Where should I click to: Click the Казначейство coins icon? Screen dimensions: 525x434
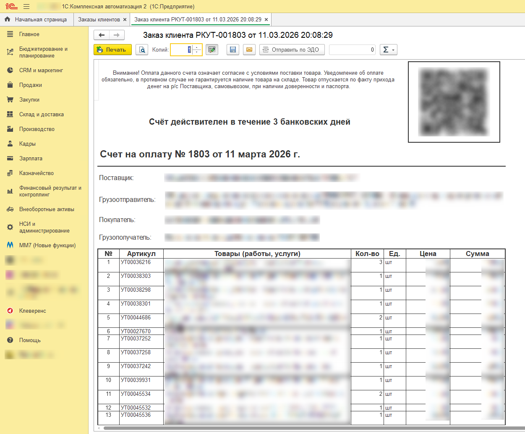coord(10,173)
